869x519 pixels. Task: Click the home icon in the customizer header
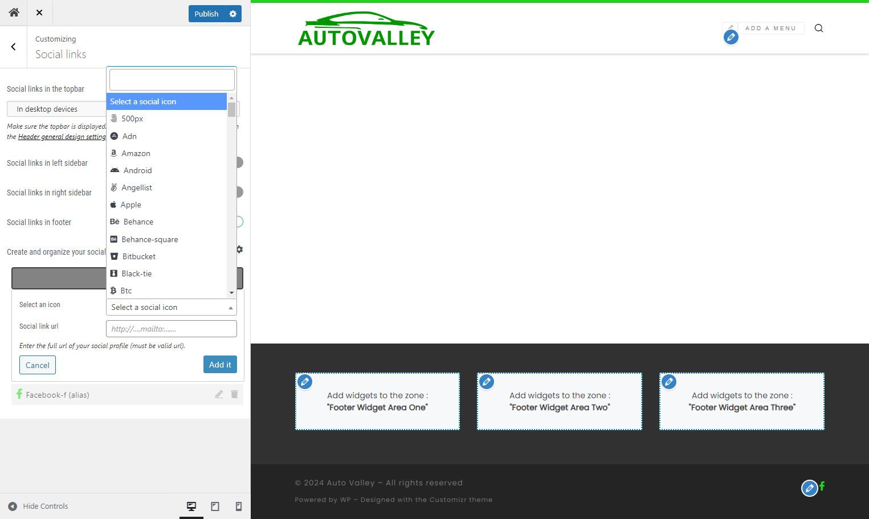[14, 13]
